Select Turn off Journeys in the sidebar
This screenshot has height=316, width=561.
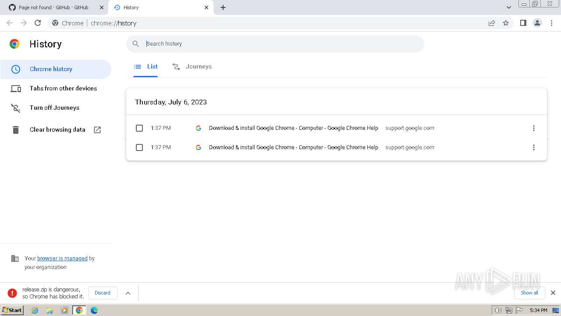(x=56, y=108)
